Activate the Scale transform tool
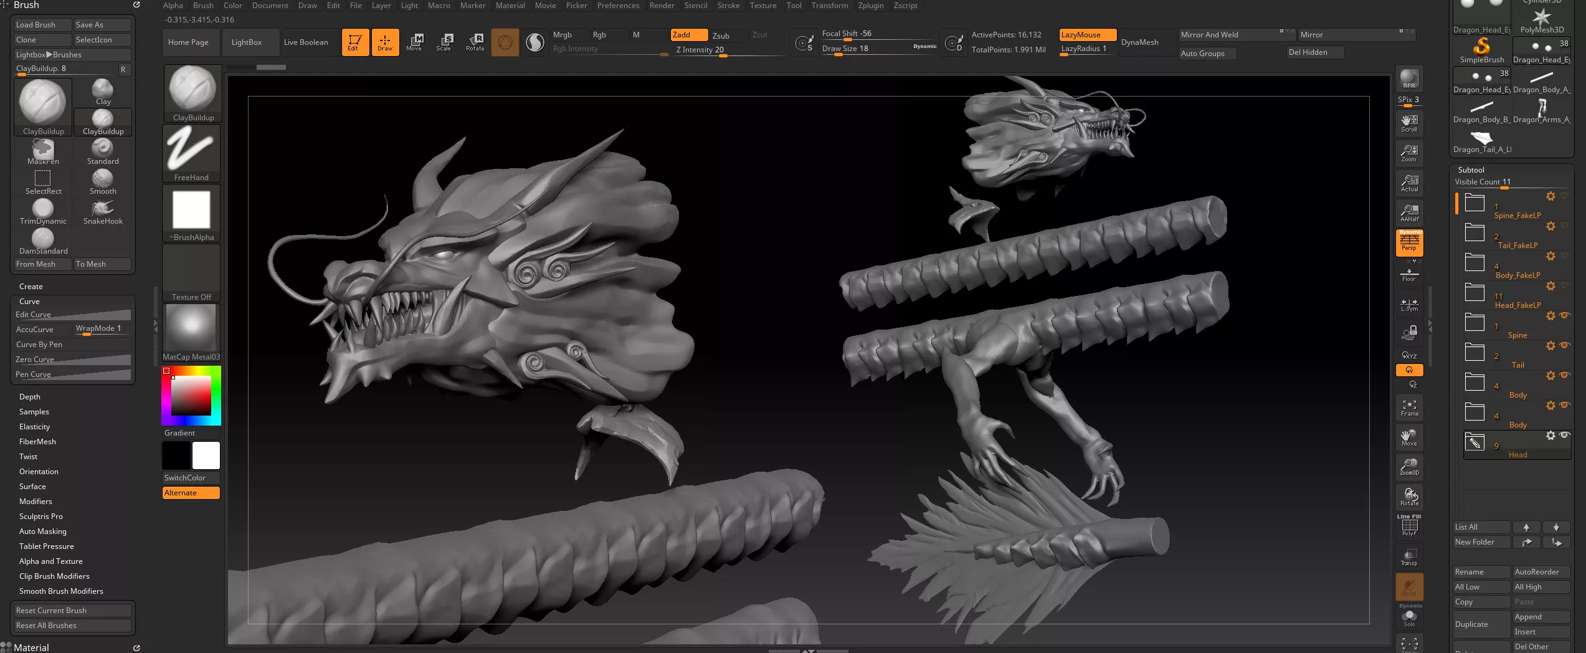 click(444, 42)
